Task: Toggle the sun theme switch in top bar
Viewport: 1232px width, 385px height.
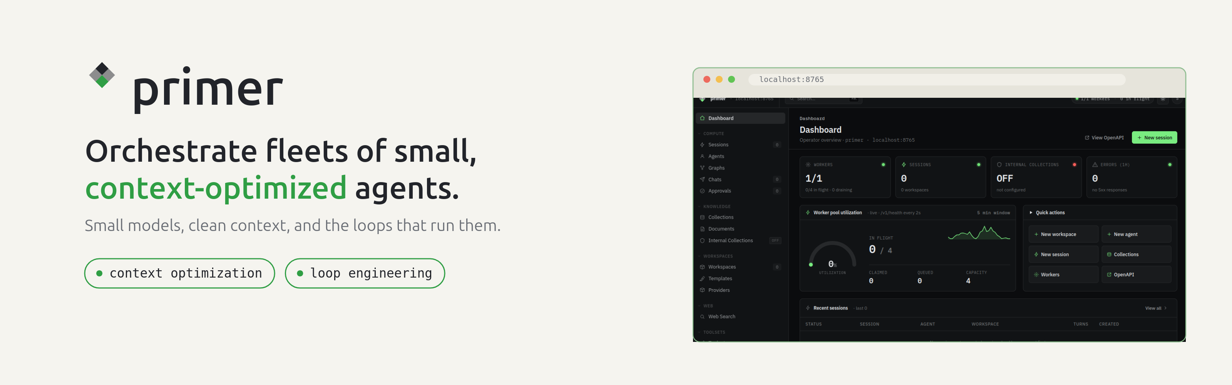Action: tap(1163, 99)
